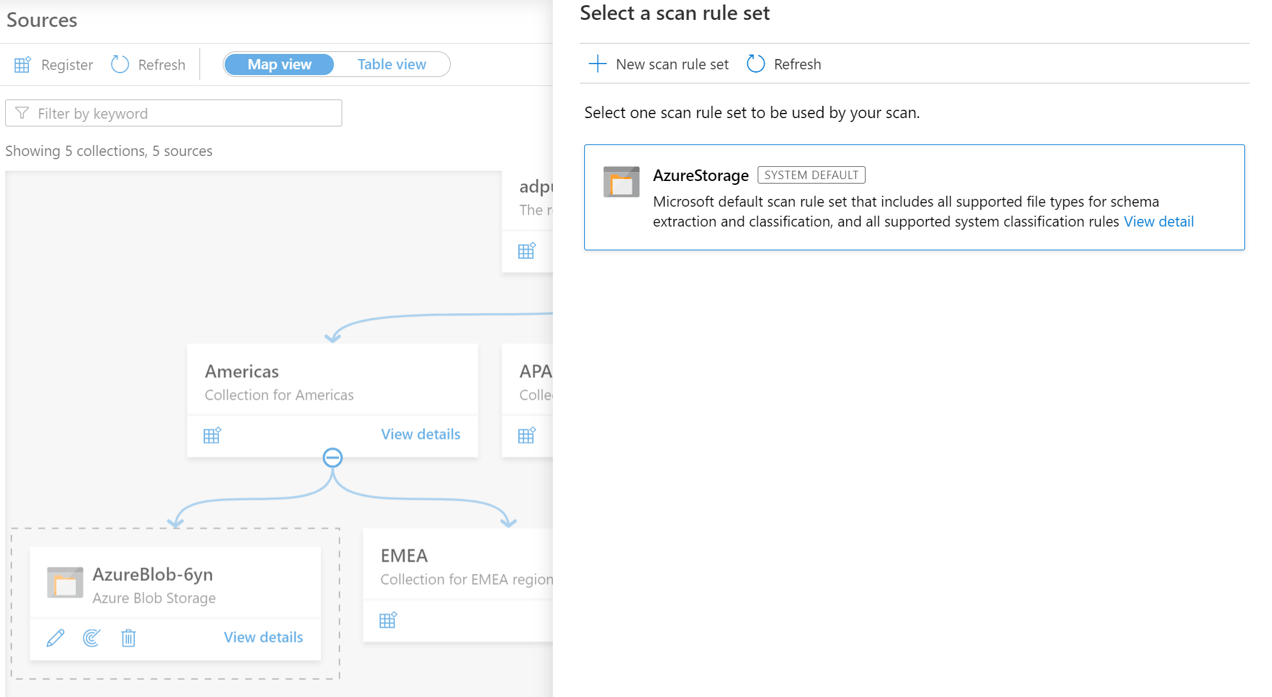The image size is (1272, 697).
Task: View detail link for AzureStorage rule set
Action: 1159,221
